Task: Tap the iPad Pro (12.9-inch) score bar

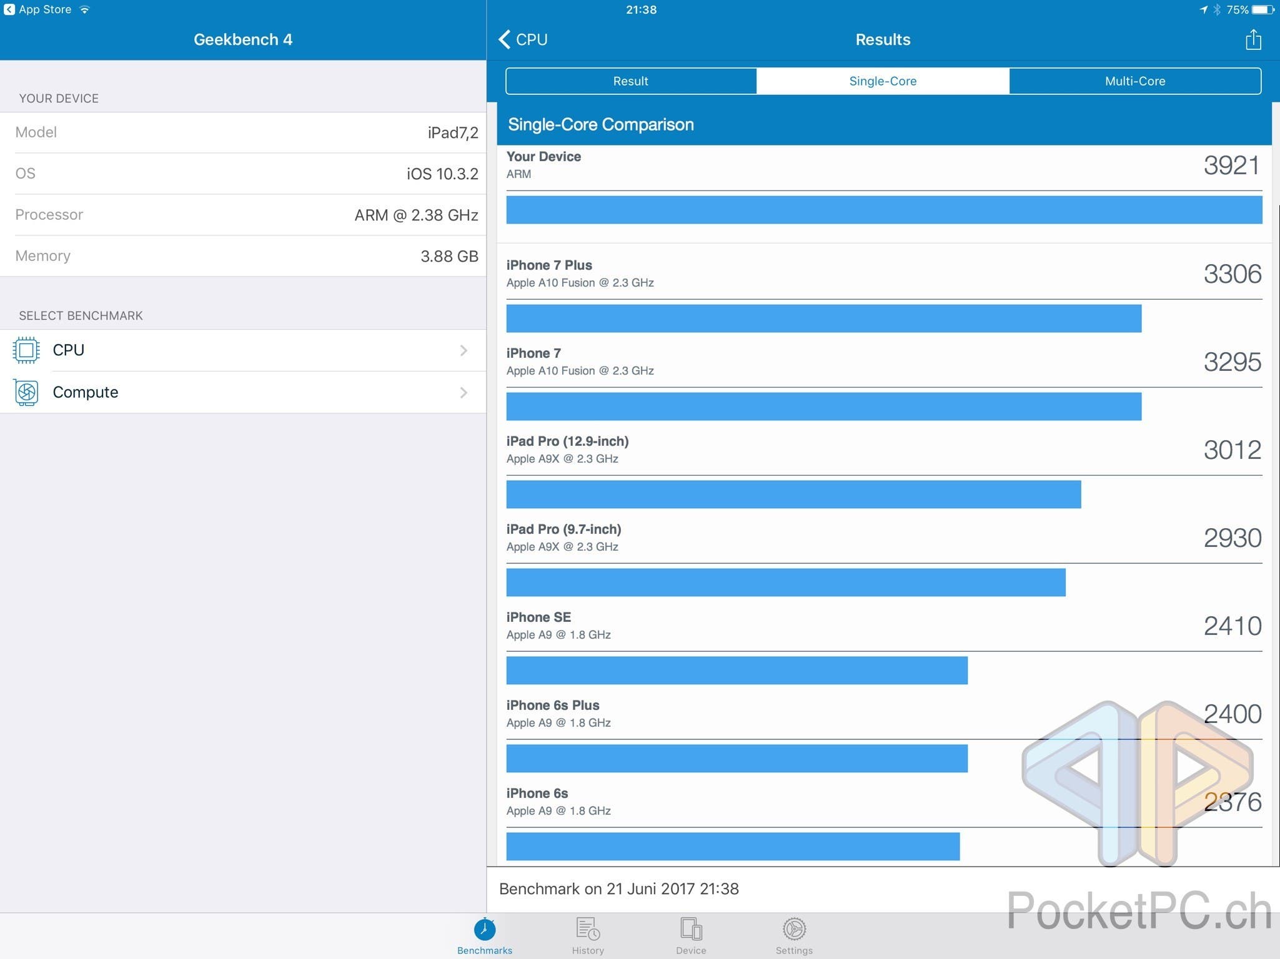Action: coord(793,494)
